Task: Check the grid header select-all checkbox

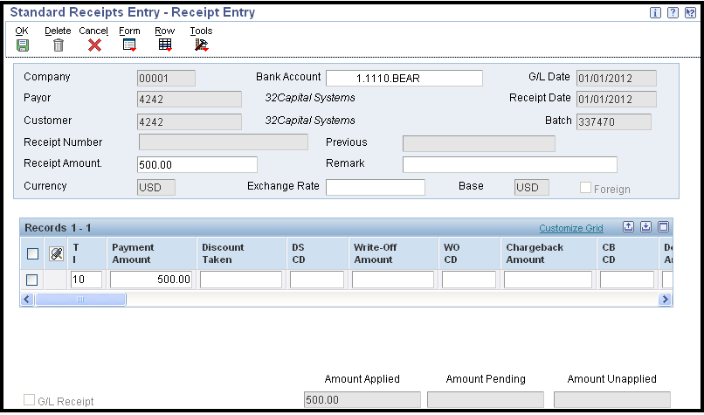Action: coord(32,253)
